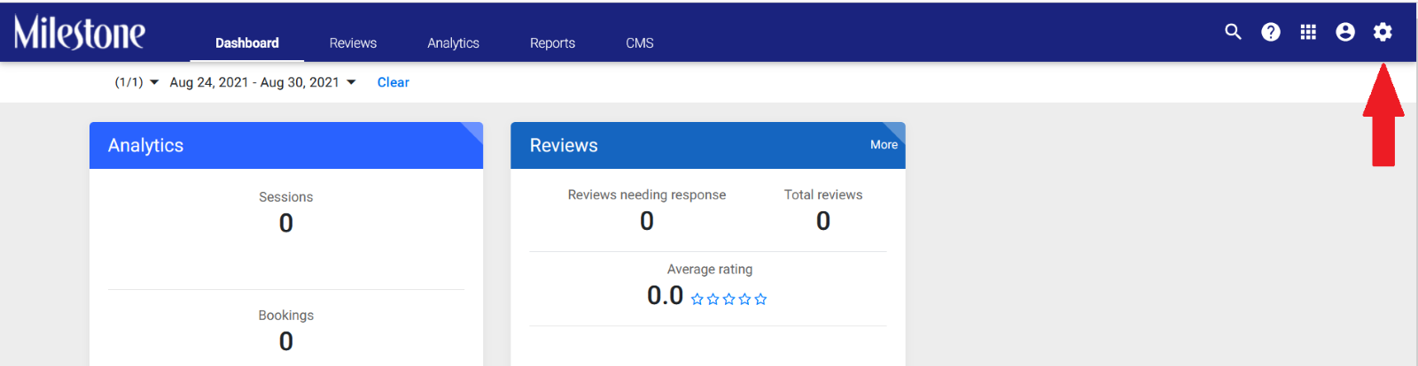Switch to the Reviews tab
This screenshot has width=1418, height=366.
click(x=353, y=42)
